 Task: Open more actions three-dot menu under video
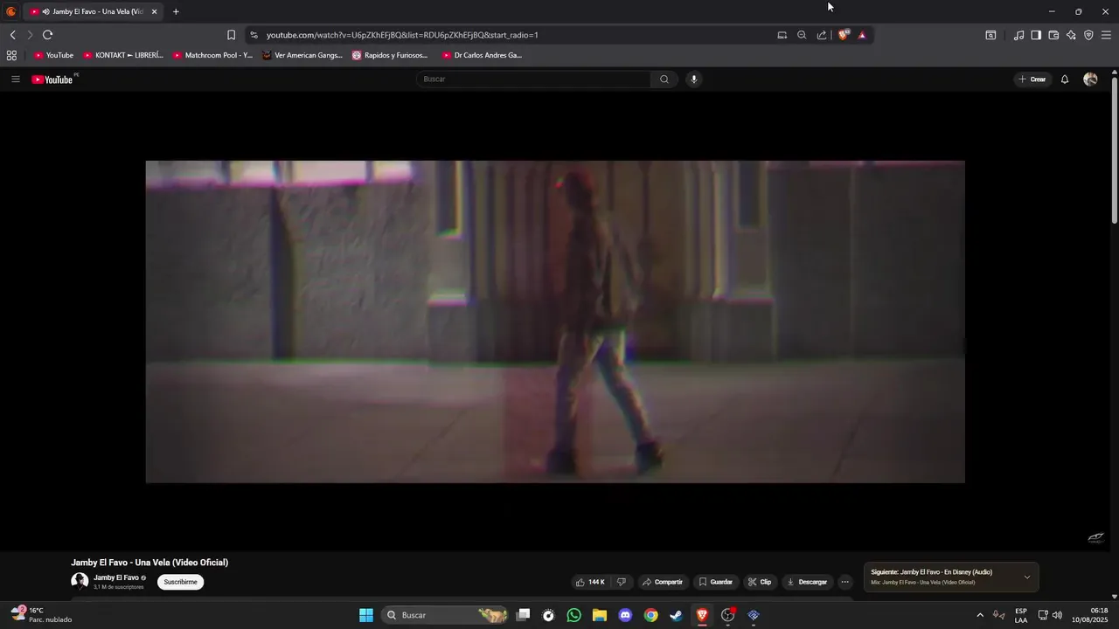[844, 582]
